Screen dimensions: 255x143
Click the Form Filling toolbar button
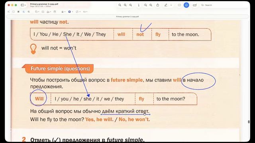195,5
